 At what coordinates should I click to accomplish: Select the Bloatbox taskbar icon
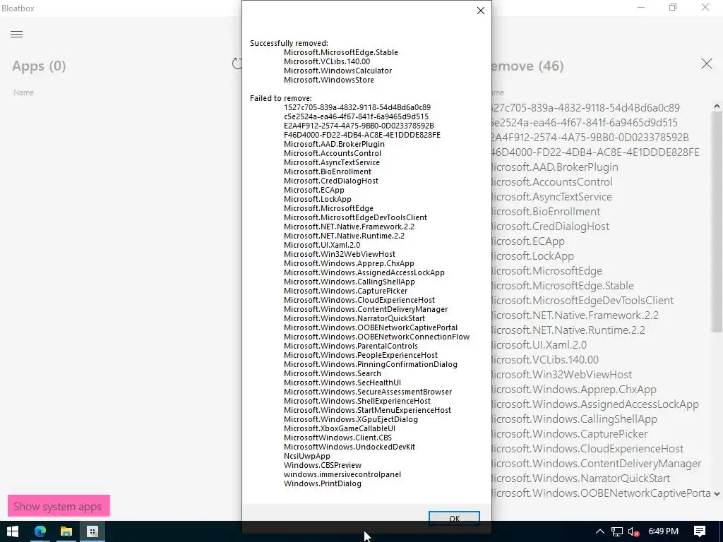coord(92,531)
